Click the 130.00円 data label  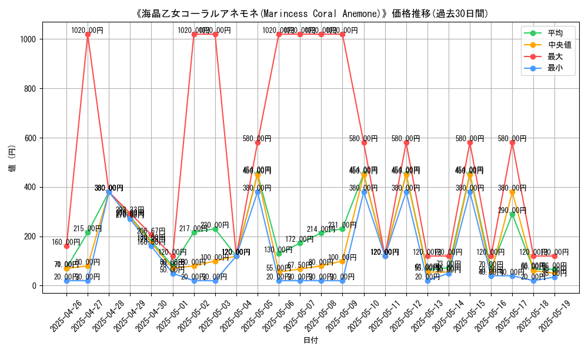[278, 250]
